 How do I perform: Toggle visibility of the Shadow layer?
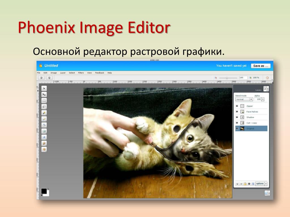pyautogui.click(x=237, y=117)
